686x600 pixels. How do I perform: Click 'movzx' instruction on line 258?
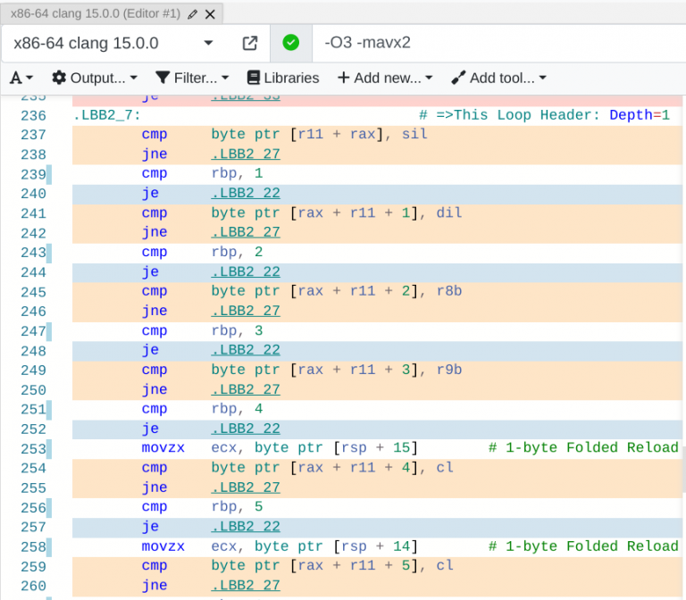click(163, 546)
